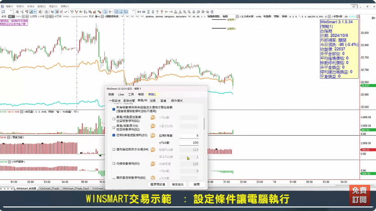The height and width of the screenshot is (211, 376).
Task: Open the 幫助 menu in the dialog
Action: pyautogui.click(x=141, y=94)
